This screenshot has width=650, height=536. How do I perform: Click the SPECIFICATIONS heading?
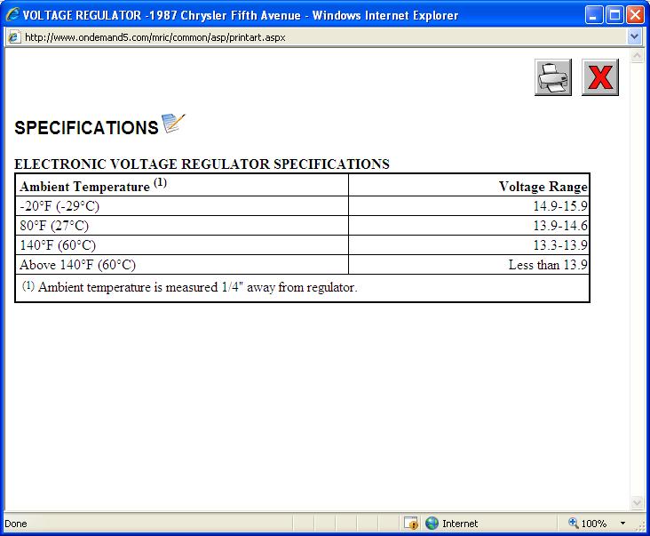click(x=86, y=127)
